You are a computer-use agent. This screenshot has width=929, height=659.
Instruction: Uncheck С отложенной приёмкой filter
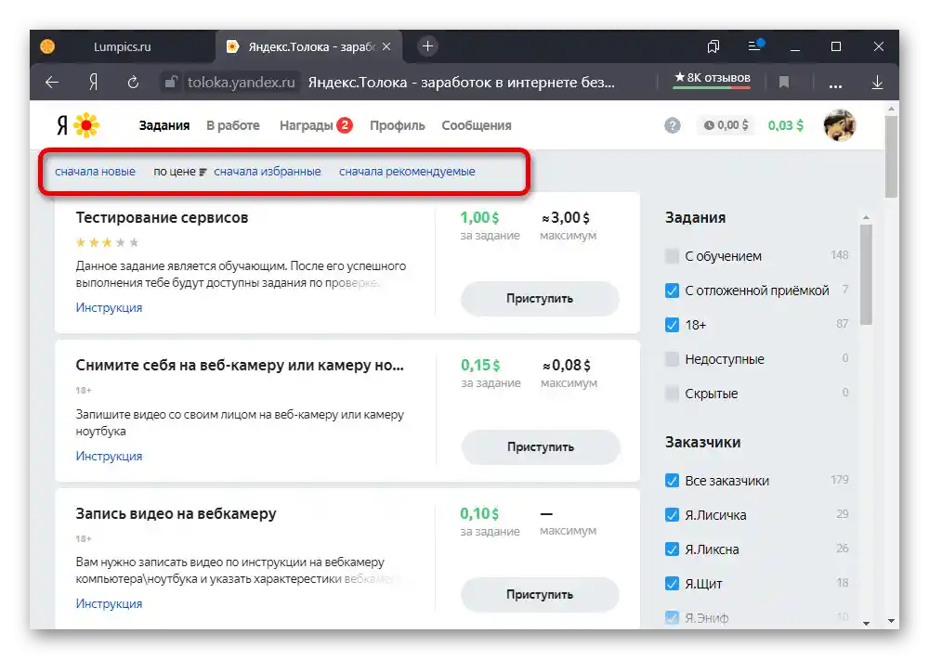(672, 291)
